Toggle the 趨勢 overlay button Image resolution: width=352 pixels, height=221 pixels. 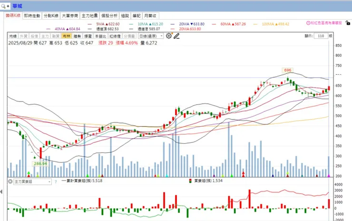77,36
